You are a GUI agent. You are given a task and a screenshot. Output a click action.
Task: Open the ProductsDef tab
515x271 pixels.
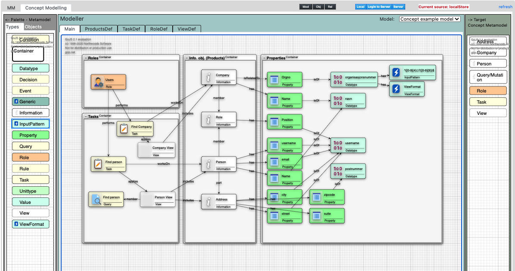tap(99, 29)
